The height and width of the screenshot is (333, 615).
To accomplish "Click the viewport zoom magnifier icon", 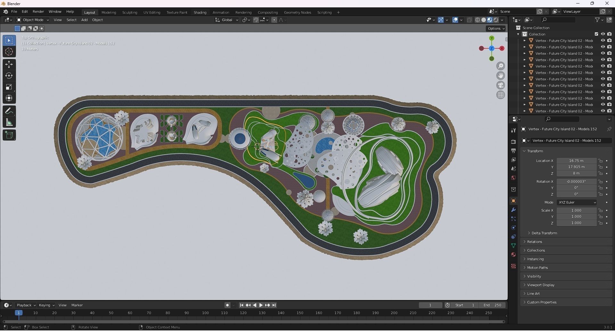I will [x=501, y=66].
